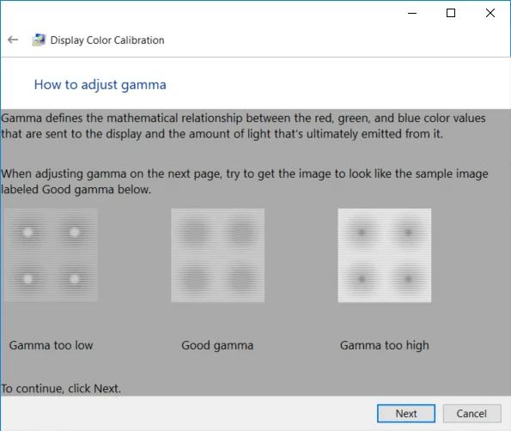Click the 'Gamma defines the mathematical relationship' paragraph
The width and height of the screenshot is (511, 431).
click(243, 126)
